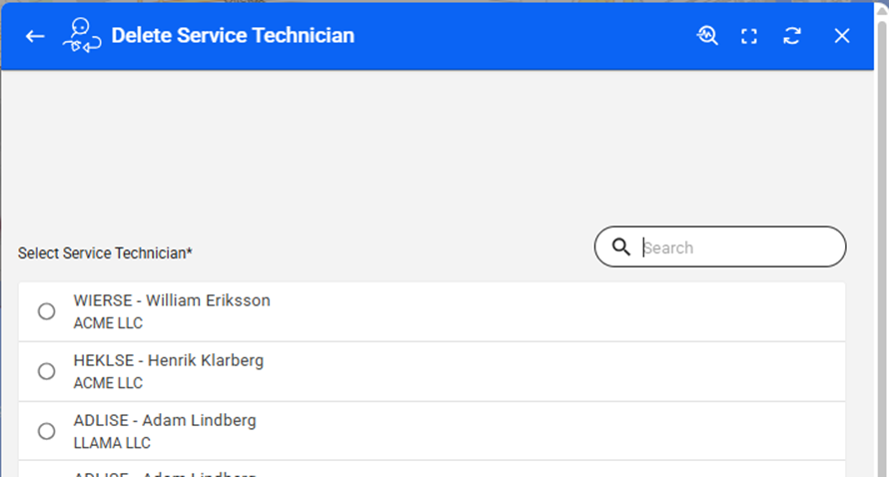
Task: Click ACME LLC under Henrik Klarberg
Action: pyautogui.click(x=108, y=383)
